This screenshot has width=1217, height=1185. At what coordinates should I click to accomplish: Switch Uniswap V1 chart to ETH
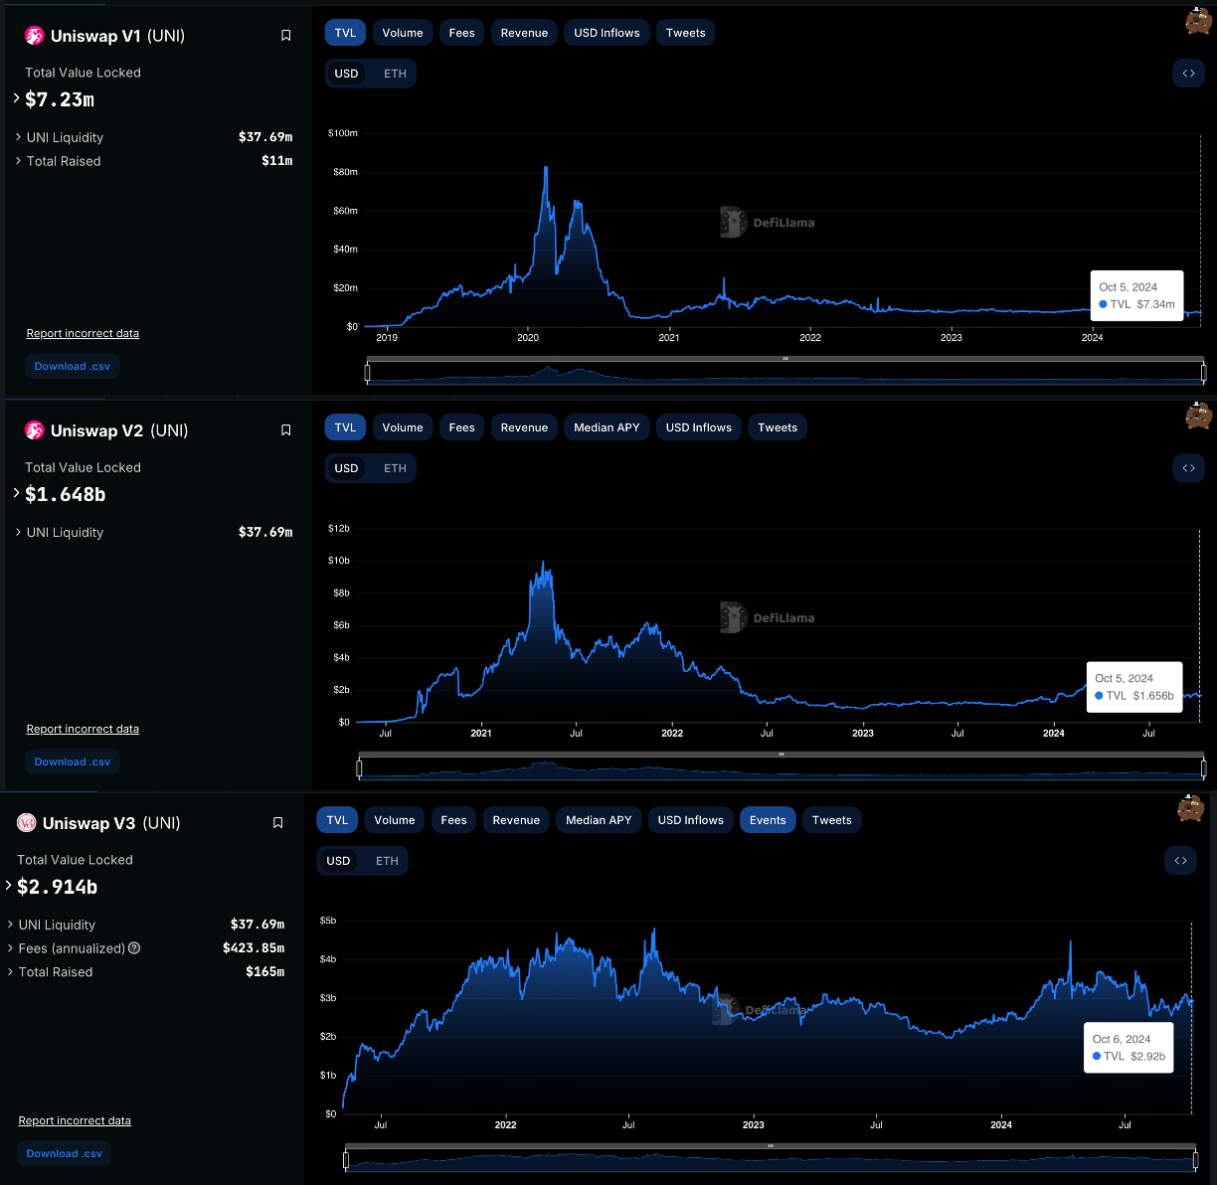pyautogui.click(x=395, y=74)
